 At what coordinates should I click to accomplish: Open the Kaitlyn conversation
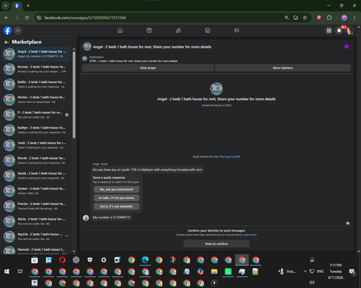click(36, 130)
